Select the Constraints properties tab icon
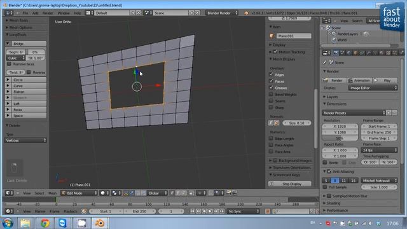Screen dimensions: 407x229 (362, 53)
